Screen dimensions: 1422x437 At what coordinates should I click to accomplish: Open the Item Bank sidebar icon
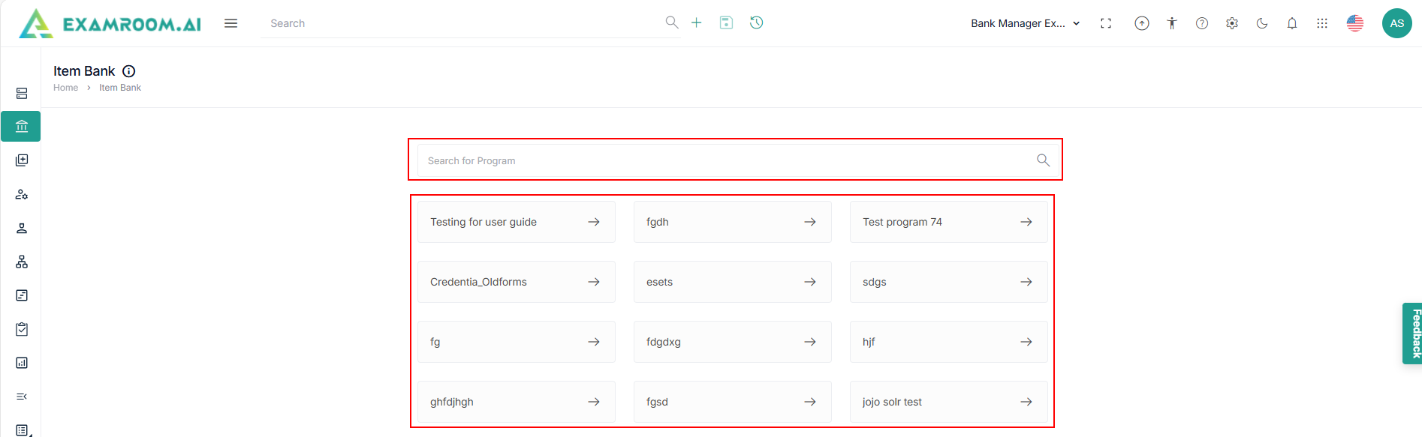point(22,127)
